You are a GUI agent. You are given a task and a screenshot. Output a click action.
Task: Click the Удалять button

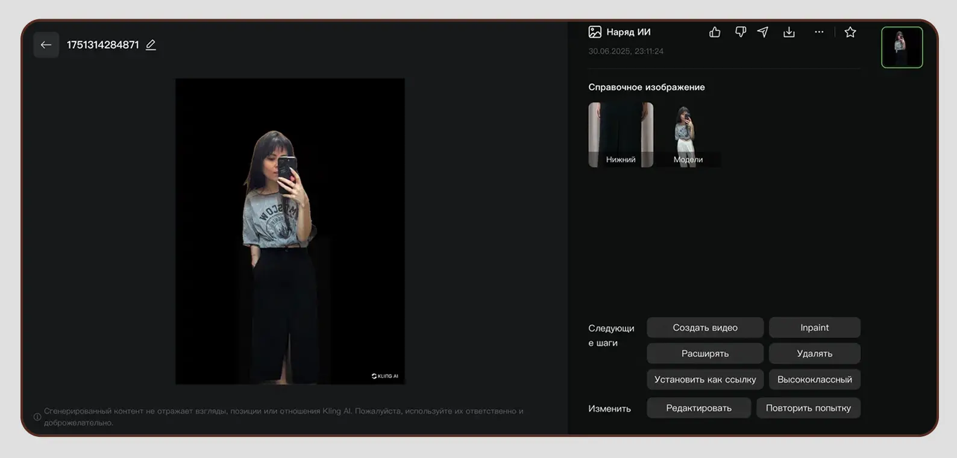click(814, 354)
